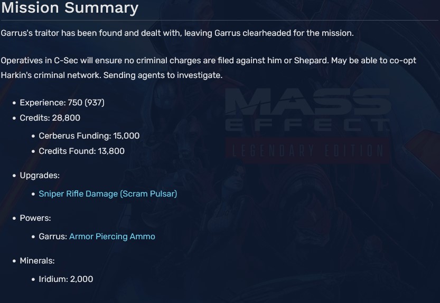Click the Legendary Edition background text
Image resolution: width=440 pixels, height=303 pixels.
pos(307,150)
